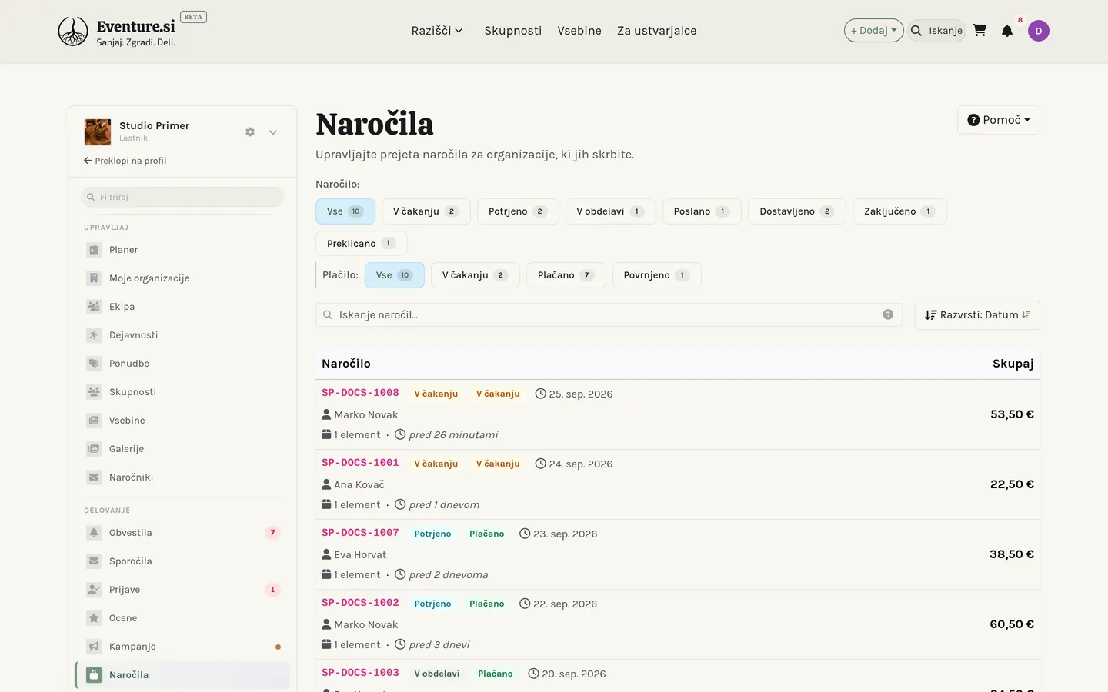The image size is (1108, 692).
Task: Open the Dodaj dropdown button
Action: 874,31
